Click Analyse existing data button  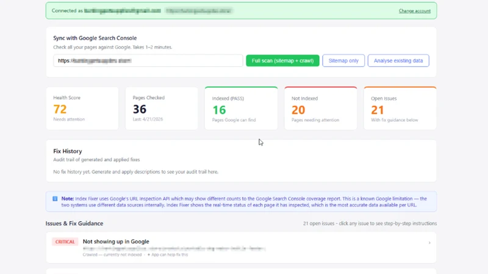pyautogui.click(x=398, y=60)
